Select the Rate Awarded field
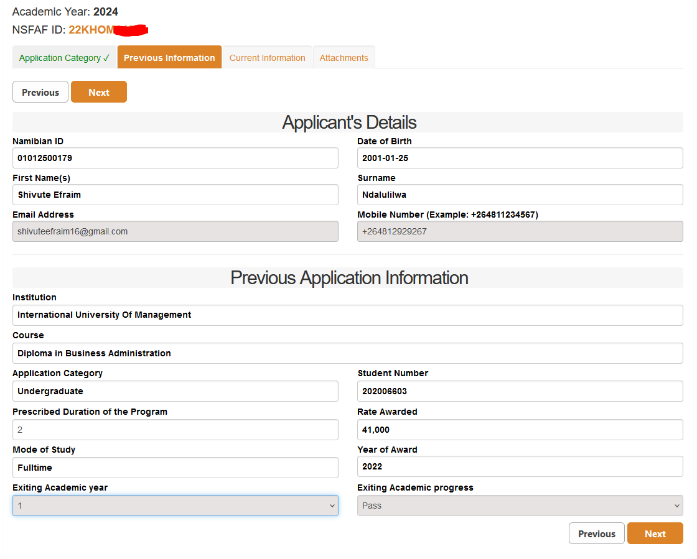This screenshot has width=697, height=559. coord(520,430)
